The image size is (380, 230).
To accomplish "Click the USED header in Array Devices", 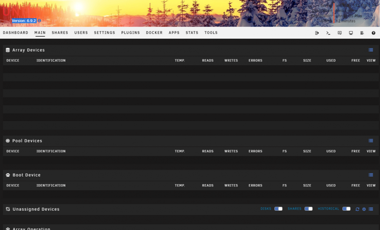I will pos(331,60).
